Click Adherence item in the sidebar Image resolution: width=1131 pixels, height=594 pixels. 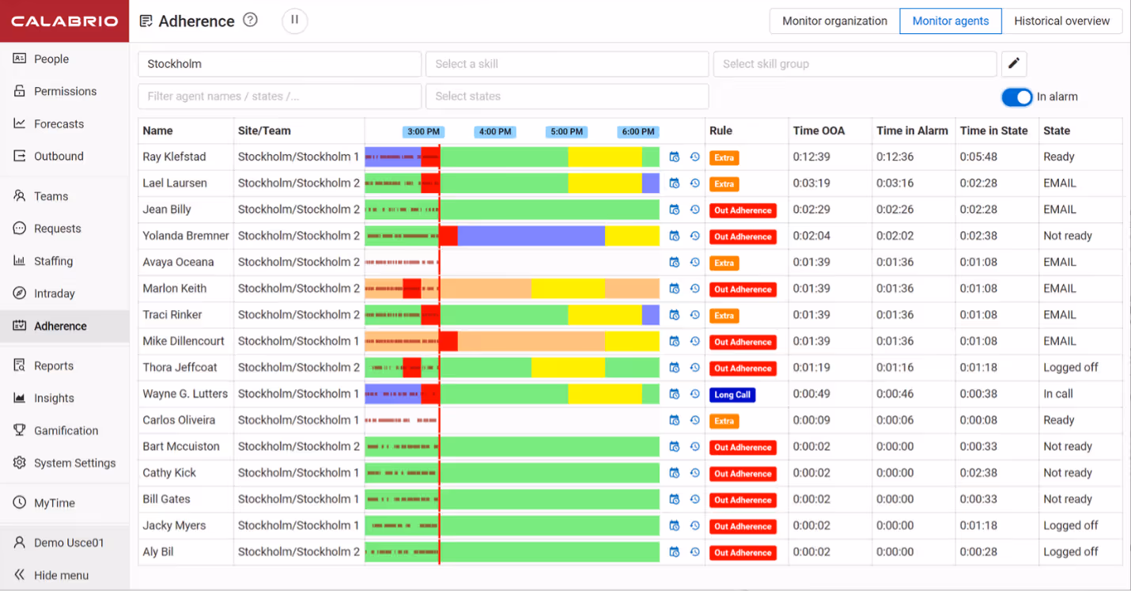pos(64,326)
